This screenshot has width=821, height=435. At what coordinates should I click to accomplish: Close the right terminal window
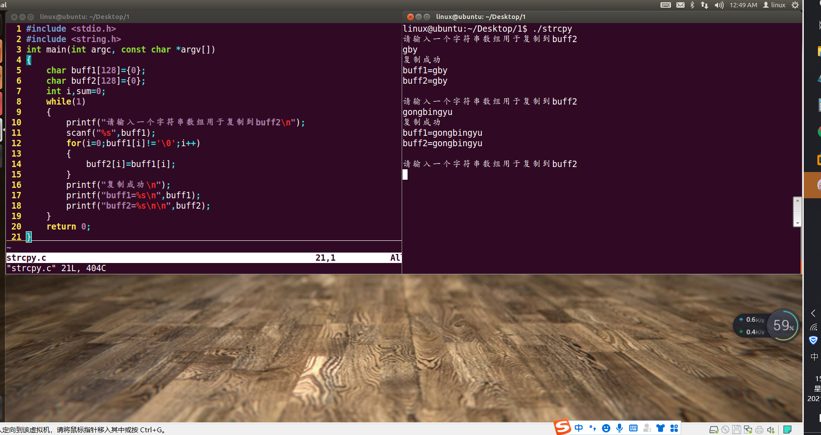(410, 17)
